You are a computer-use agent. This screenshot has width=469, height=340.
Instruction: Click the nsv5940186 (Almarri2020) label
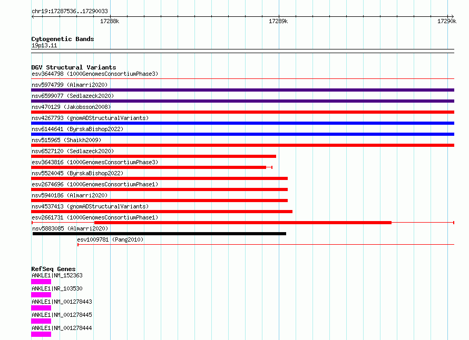[70, 195]
